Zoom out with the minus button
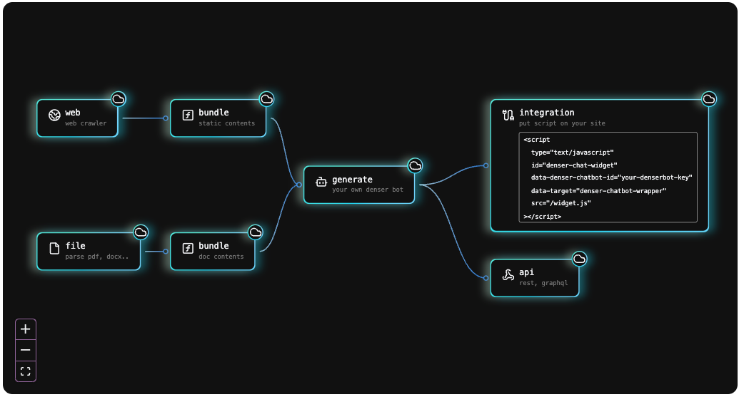Screen dimensions: 739x397 (x=26, y=350)
